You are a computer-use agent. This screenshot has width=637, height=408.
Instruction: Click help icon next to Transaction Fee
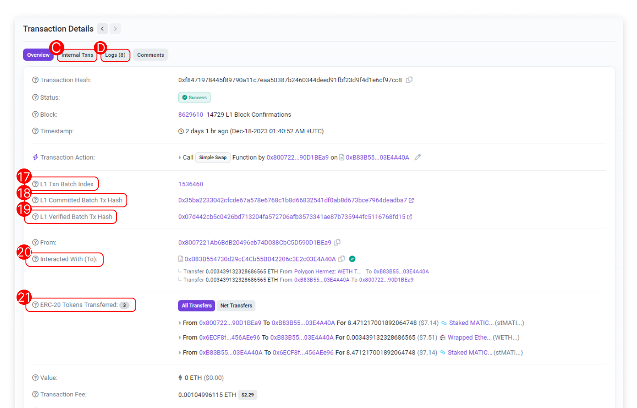[35, 394]
